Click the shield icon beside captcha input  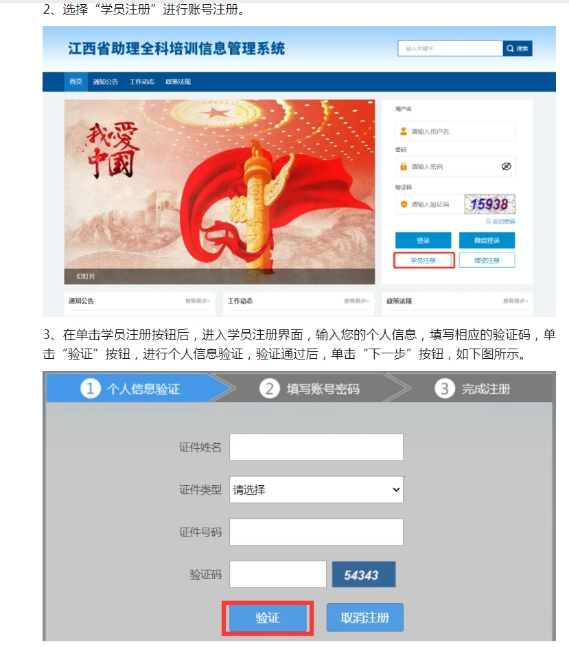tap(404, 204)
